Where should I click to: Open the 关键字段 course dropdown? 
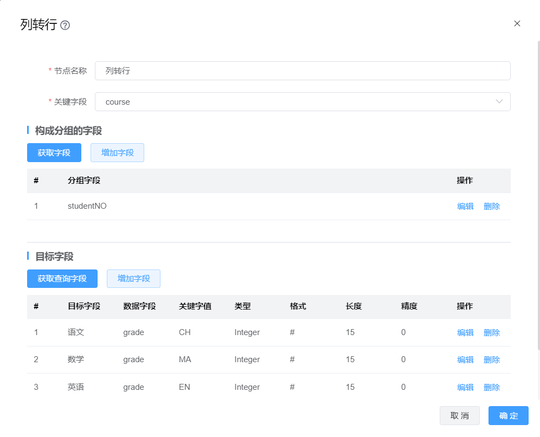pyautogui.click(x=303, y=102)
